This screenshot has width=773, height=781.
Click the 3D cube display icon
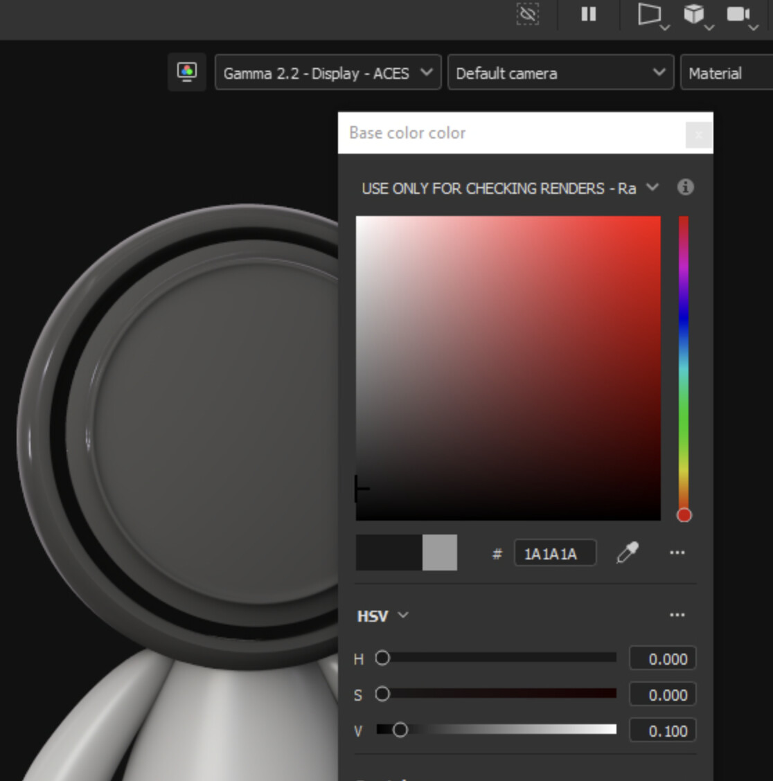[694, 15]
